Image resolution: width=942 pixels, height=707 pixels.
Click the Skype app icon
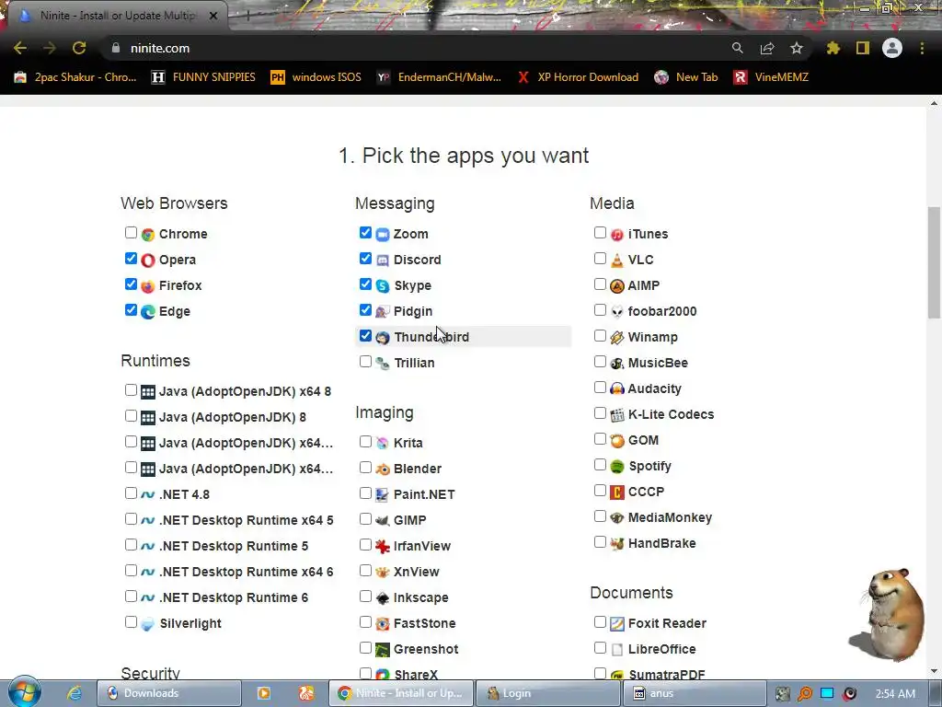click(383, 286)
